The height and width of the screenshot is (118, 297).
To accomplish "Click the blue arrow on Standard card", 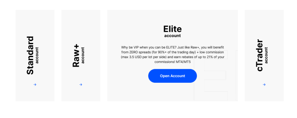I will (35, 85).
